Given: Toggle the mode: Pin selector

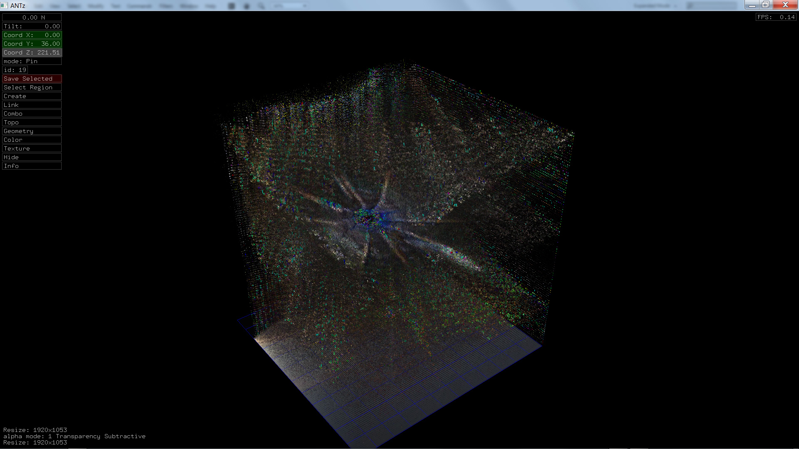Looking at the screenshot, I should pos(32,61).
